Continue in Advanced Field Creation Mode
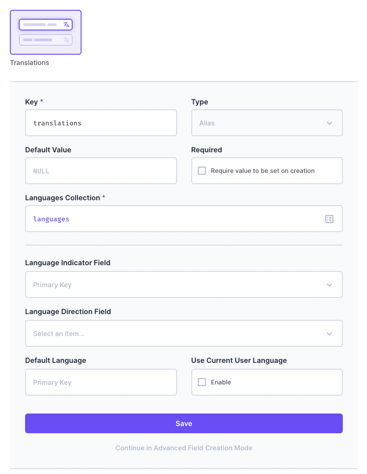The height and width of the screenshot is (474, 367). [184, 448]
